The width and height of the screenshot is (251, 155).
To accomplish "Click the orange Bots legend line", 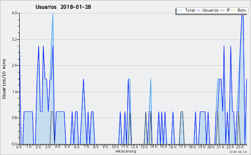I will click(x=233, y=10).
